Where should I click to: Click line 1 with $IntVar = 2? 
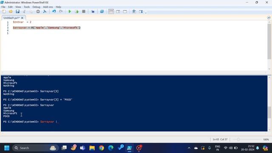pos(22,22)
